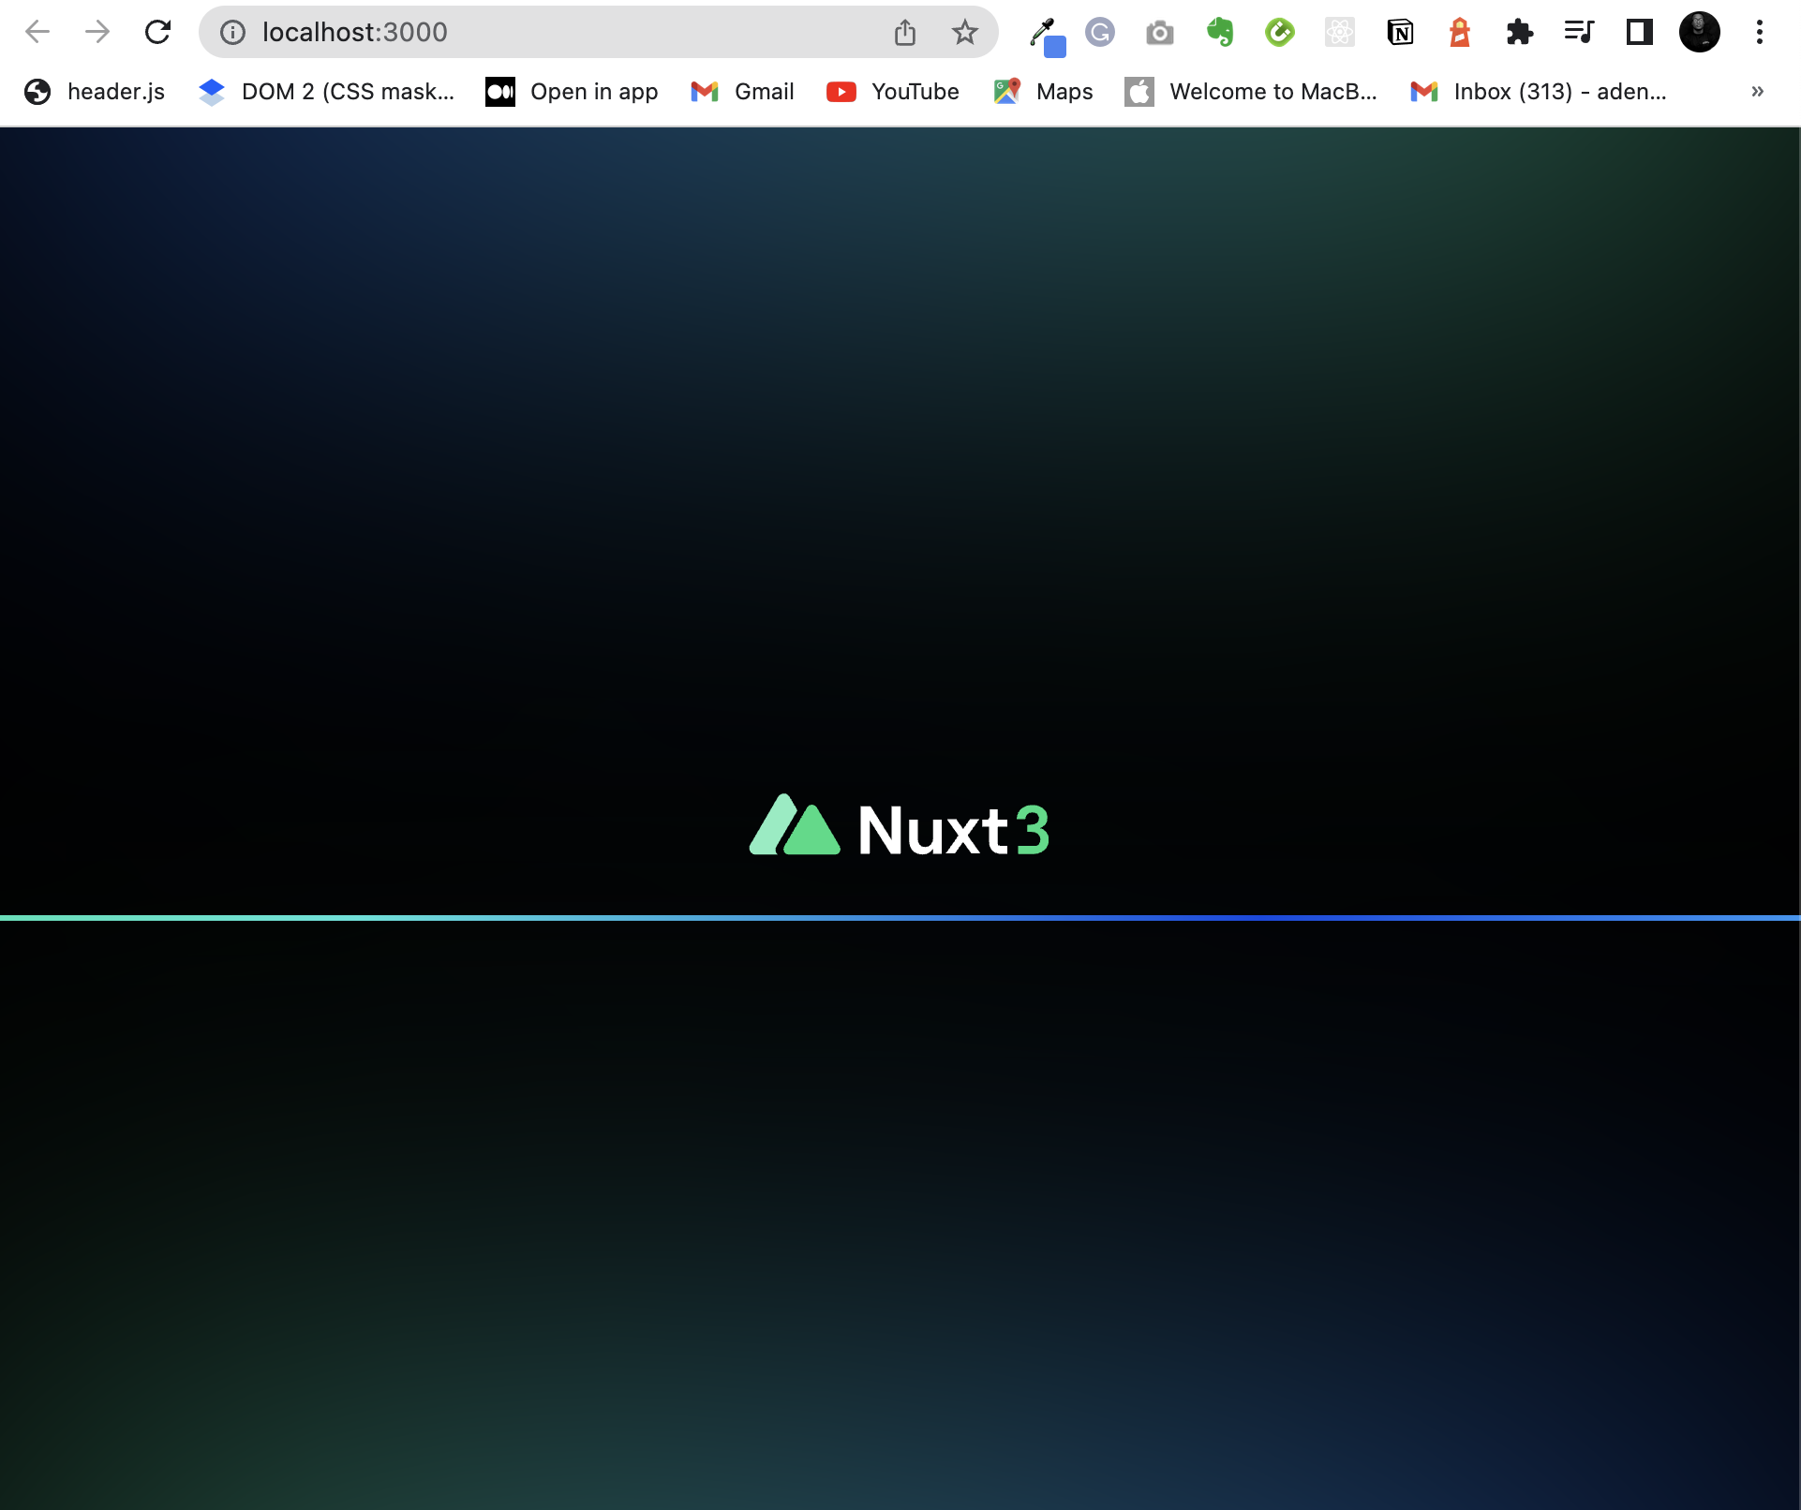The width and height of the screenshot is (1801, 1510).
Task: Expand hidden bookmarks with the chevron
Action: click(x=1757, y=91)
